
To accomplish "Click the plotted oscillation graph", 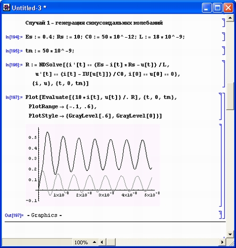I will point(93,165).
